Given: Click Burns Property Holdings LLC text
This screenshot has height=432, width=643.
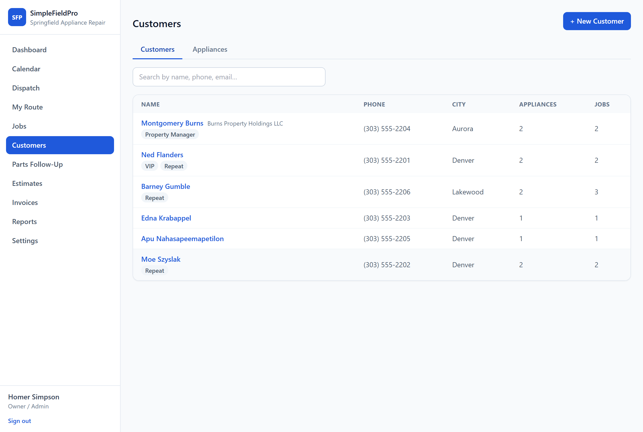Looking at the screenshot, I should coord(245,124).
